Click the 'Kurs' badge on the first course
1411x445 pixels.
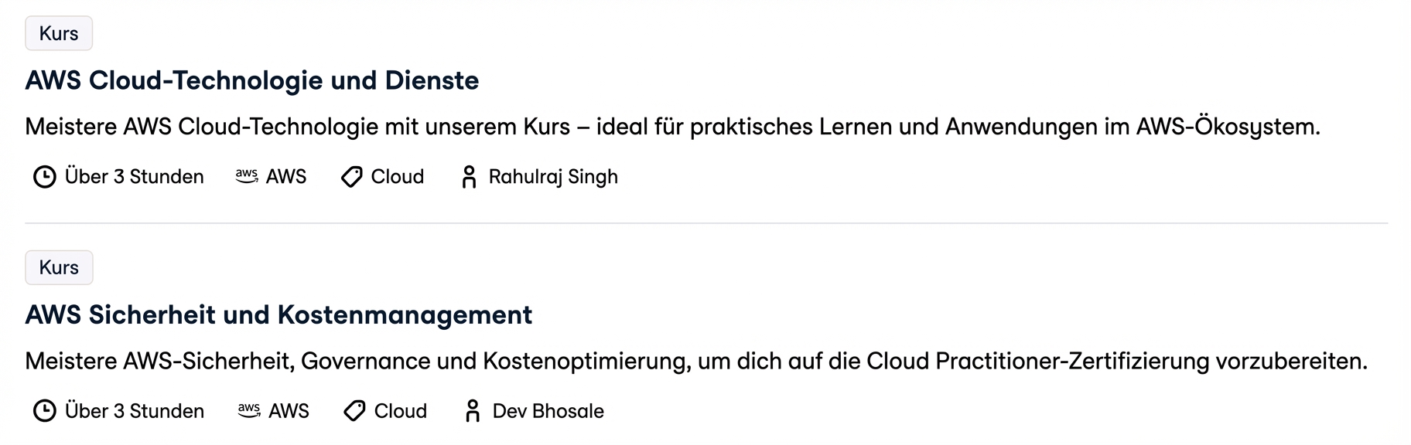click(x=59, y=33)
